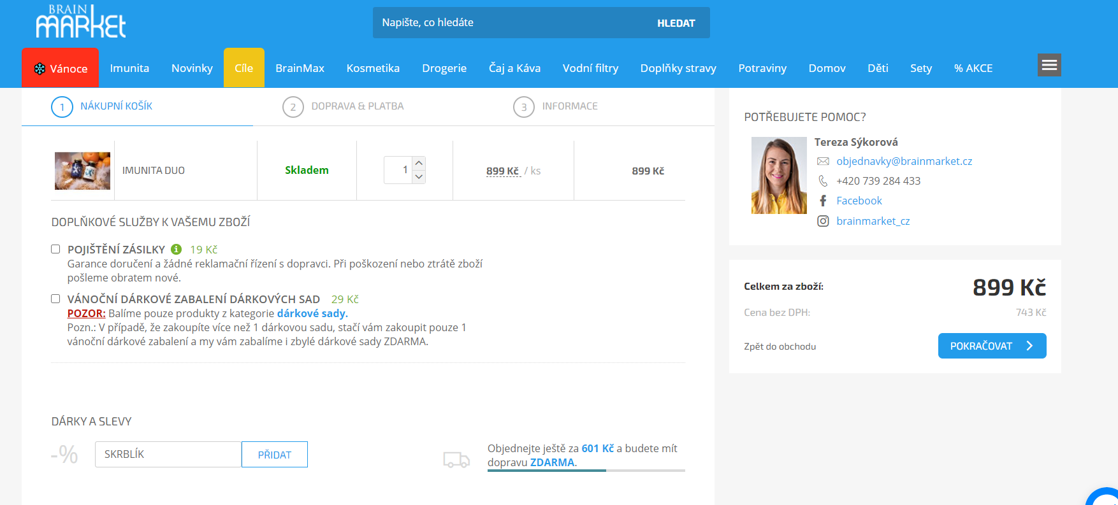Open the Facebook link
Viewport: 1118px width, 505px height.
[859, 201]
